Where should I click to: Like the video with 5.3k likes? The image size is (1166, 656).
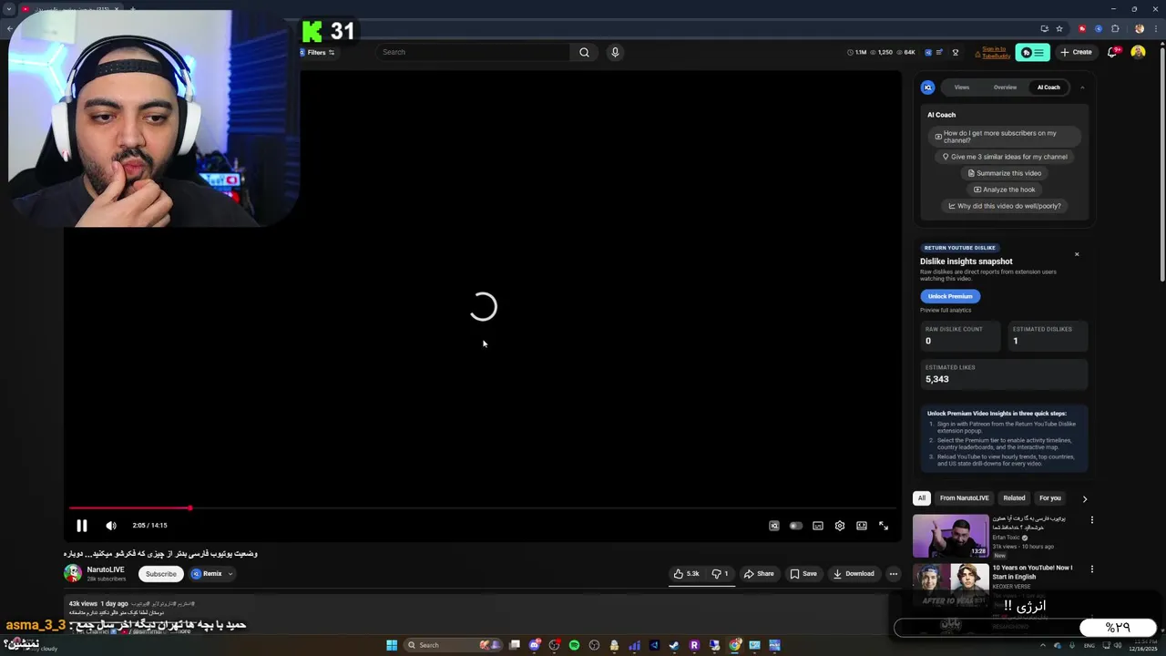point(686,574)
